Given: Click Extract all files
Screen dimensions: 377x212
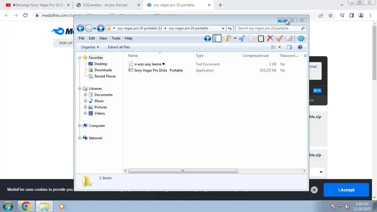Looking at the screenshot, I should (119, 47).
